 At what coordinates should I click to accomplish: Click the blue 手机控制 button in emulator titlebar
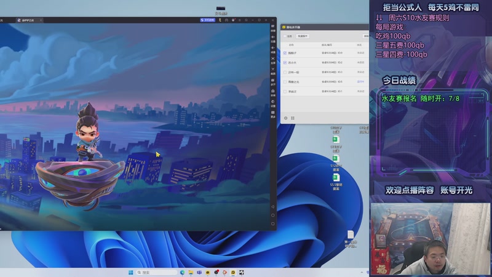coord(207,20)
